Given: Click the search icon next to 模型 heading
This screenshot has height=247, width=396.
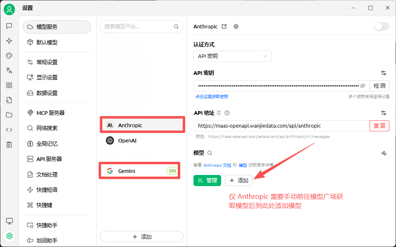Looking at the screenshot, I should [210, 153].
